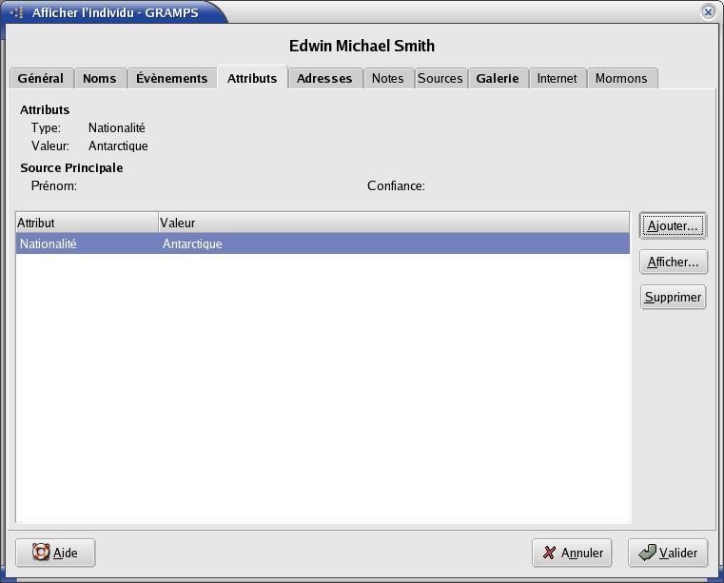Switch to the Général tab
The image size is (724, 583).
click(x=41, y=79)
